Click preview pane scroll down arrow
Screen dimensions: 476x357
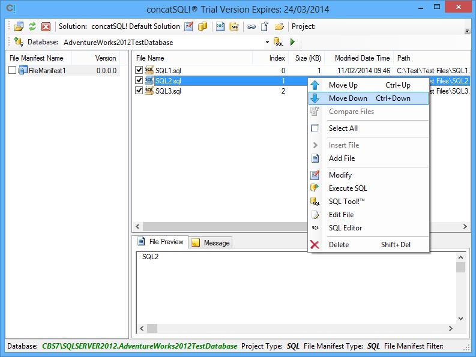[461, 319]
